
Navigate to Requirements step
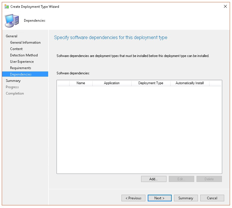tap(20, 68)
